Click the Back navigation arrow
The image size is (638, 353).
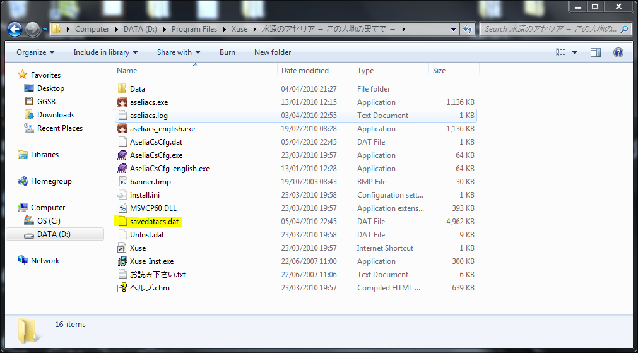15,29
